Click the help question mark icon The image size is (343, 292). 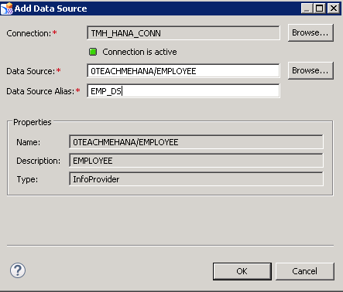click(18, 270)
